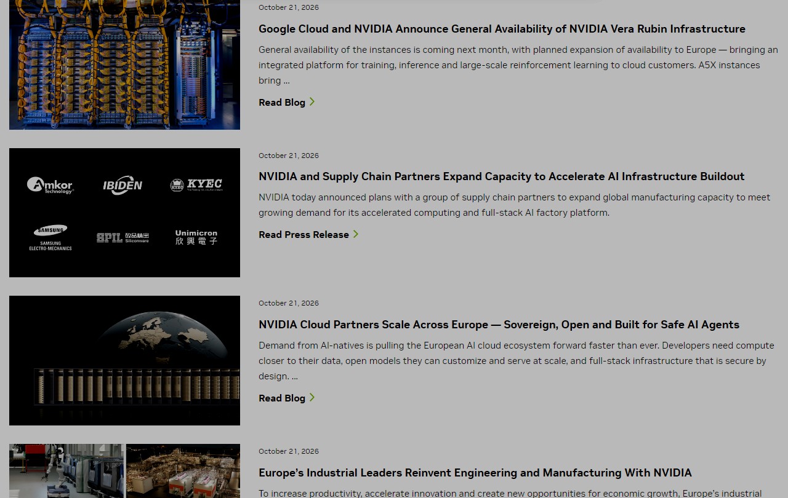Click the date above the Cloud Partners article
Viewport: 788px width, 498px height.
click(x=289, y=303)
